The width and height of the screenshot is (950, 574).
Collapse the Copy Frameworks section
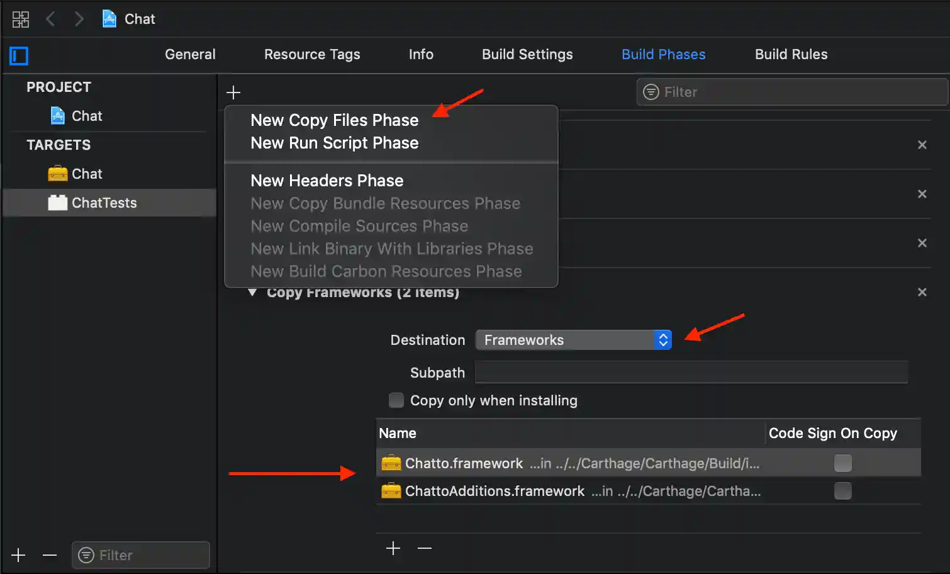pyautogui.click(x=252, y=293)
